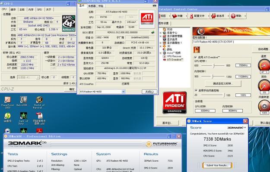Viewport: 270px width, 172px height.
Task: Click 7338 3DMarks score text
Action: pos(217,139)
